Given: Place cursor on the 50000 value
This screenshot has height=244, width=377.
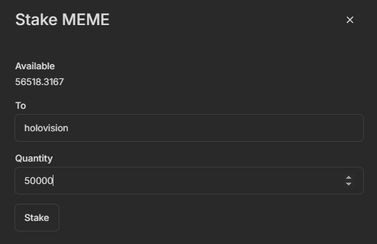Looking at the screenshot, I should coord(38,181).
